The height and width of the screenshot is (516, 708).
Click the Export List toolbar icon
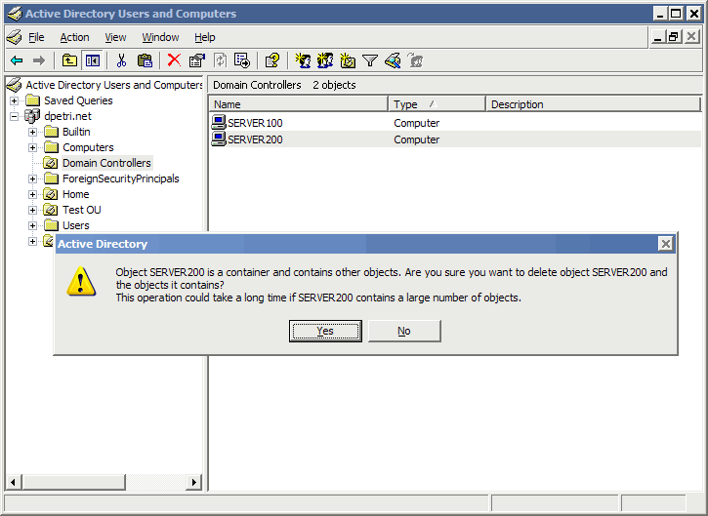(242, 60)
